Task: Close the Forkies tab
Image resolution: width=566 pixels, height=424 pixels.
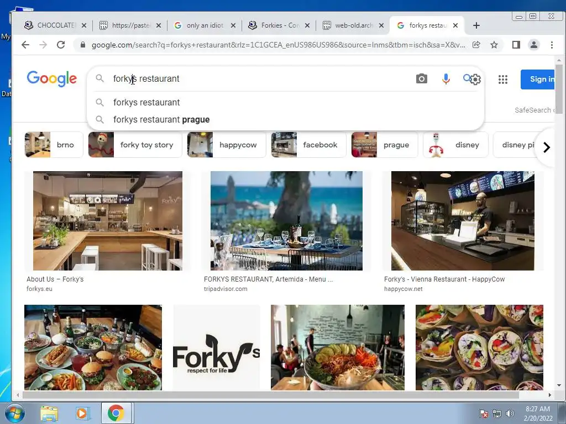Action: (x=307, y=25)
